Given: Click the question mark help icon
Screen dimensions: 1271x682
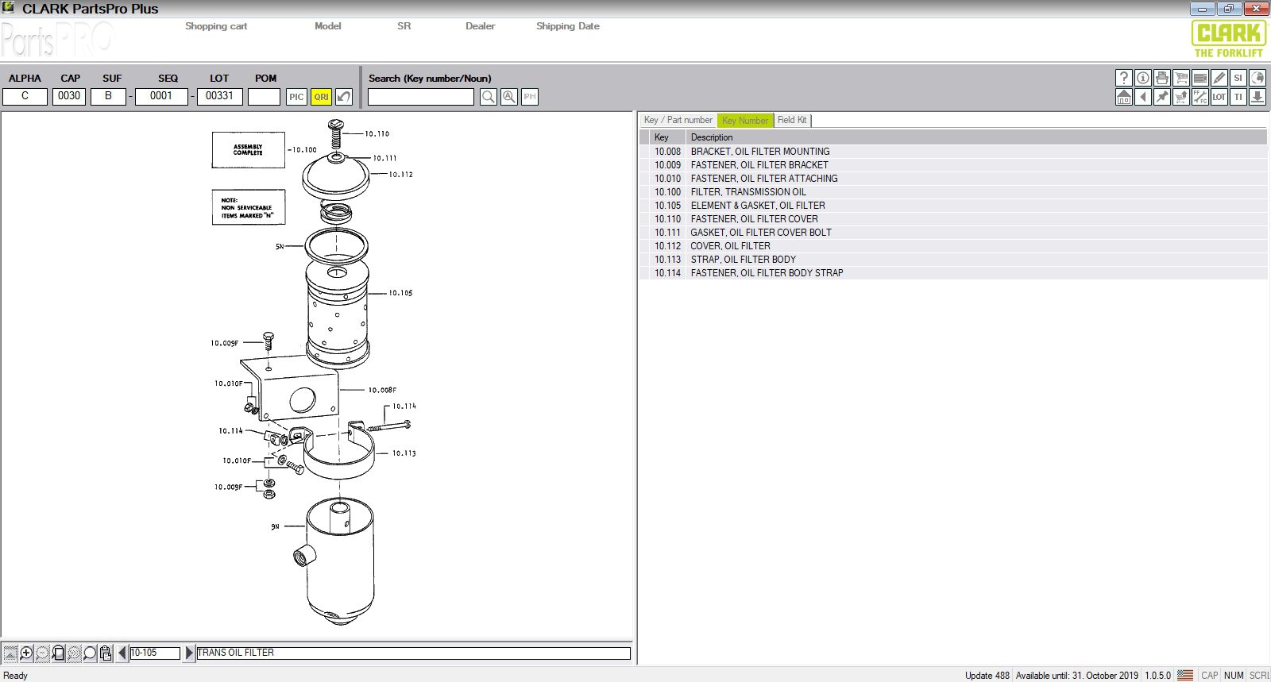Looking at the screenshot, I should pyautogui.click(x=1123, y=78).
